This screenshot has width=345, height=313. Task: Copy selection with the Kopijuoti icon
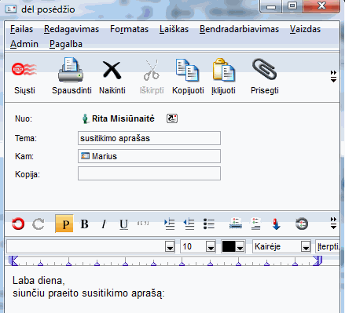188,76
